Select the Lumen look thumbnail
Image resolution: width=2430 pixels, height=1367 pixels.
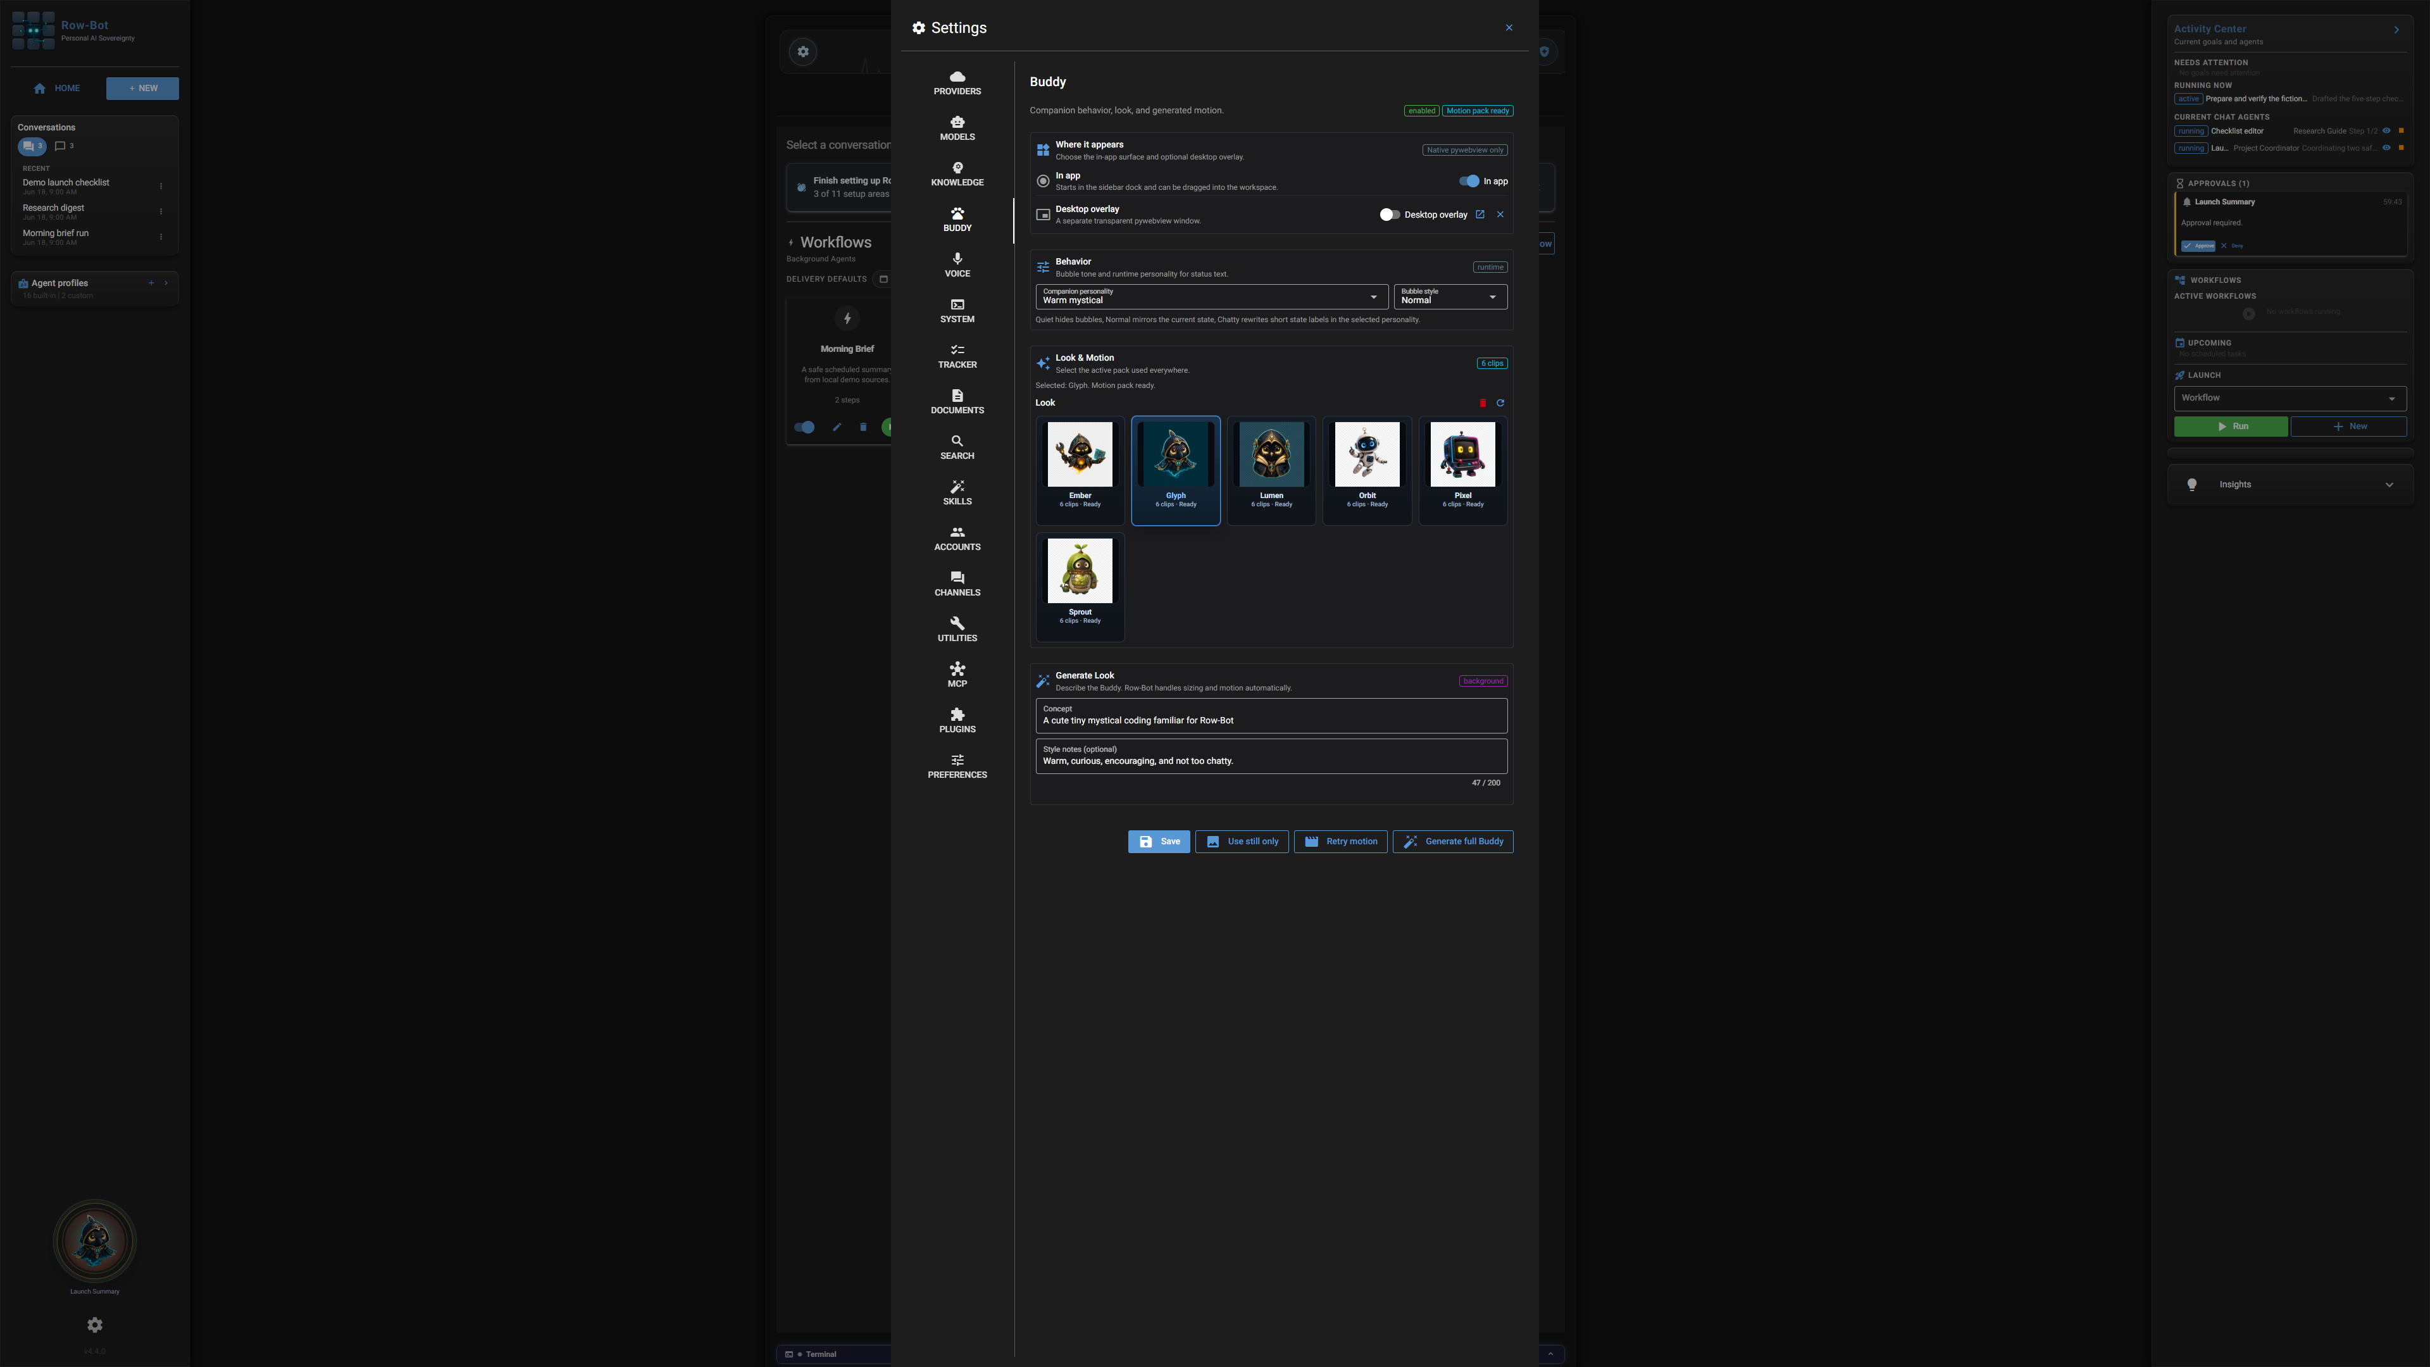pyautogui.click(x=1271, y=470)
